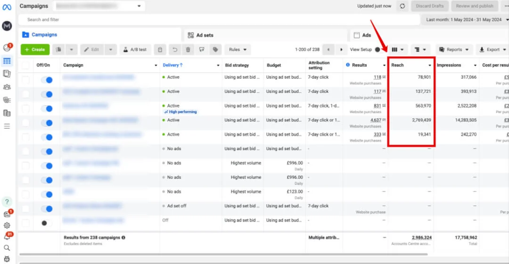509x264 pixels.
Task: Click the refresh icon near Updated just now
Action: (402, 6)
